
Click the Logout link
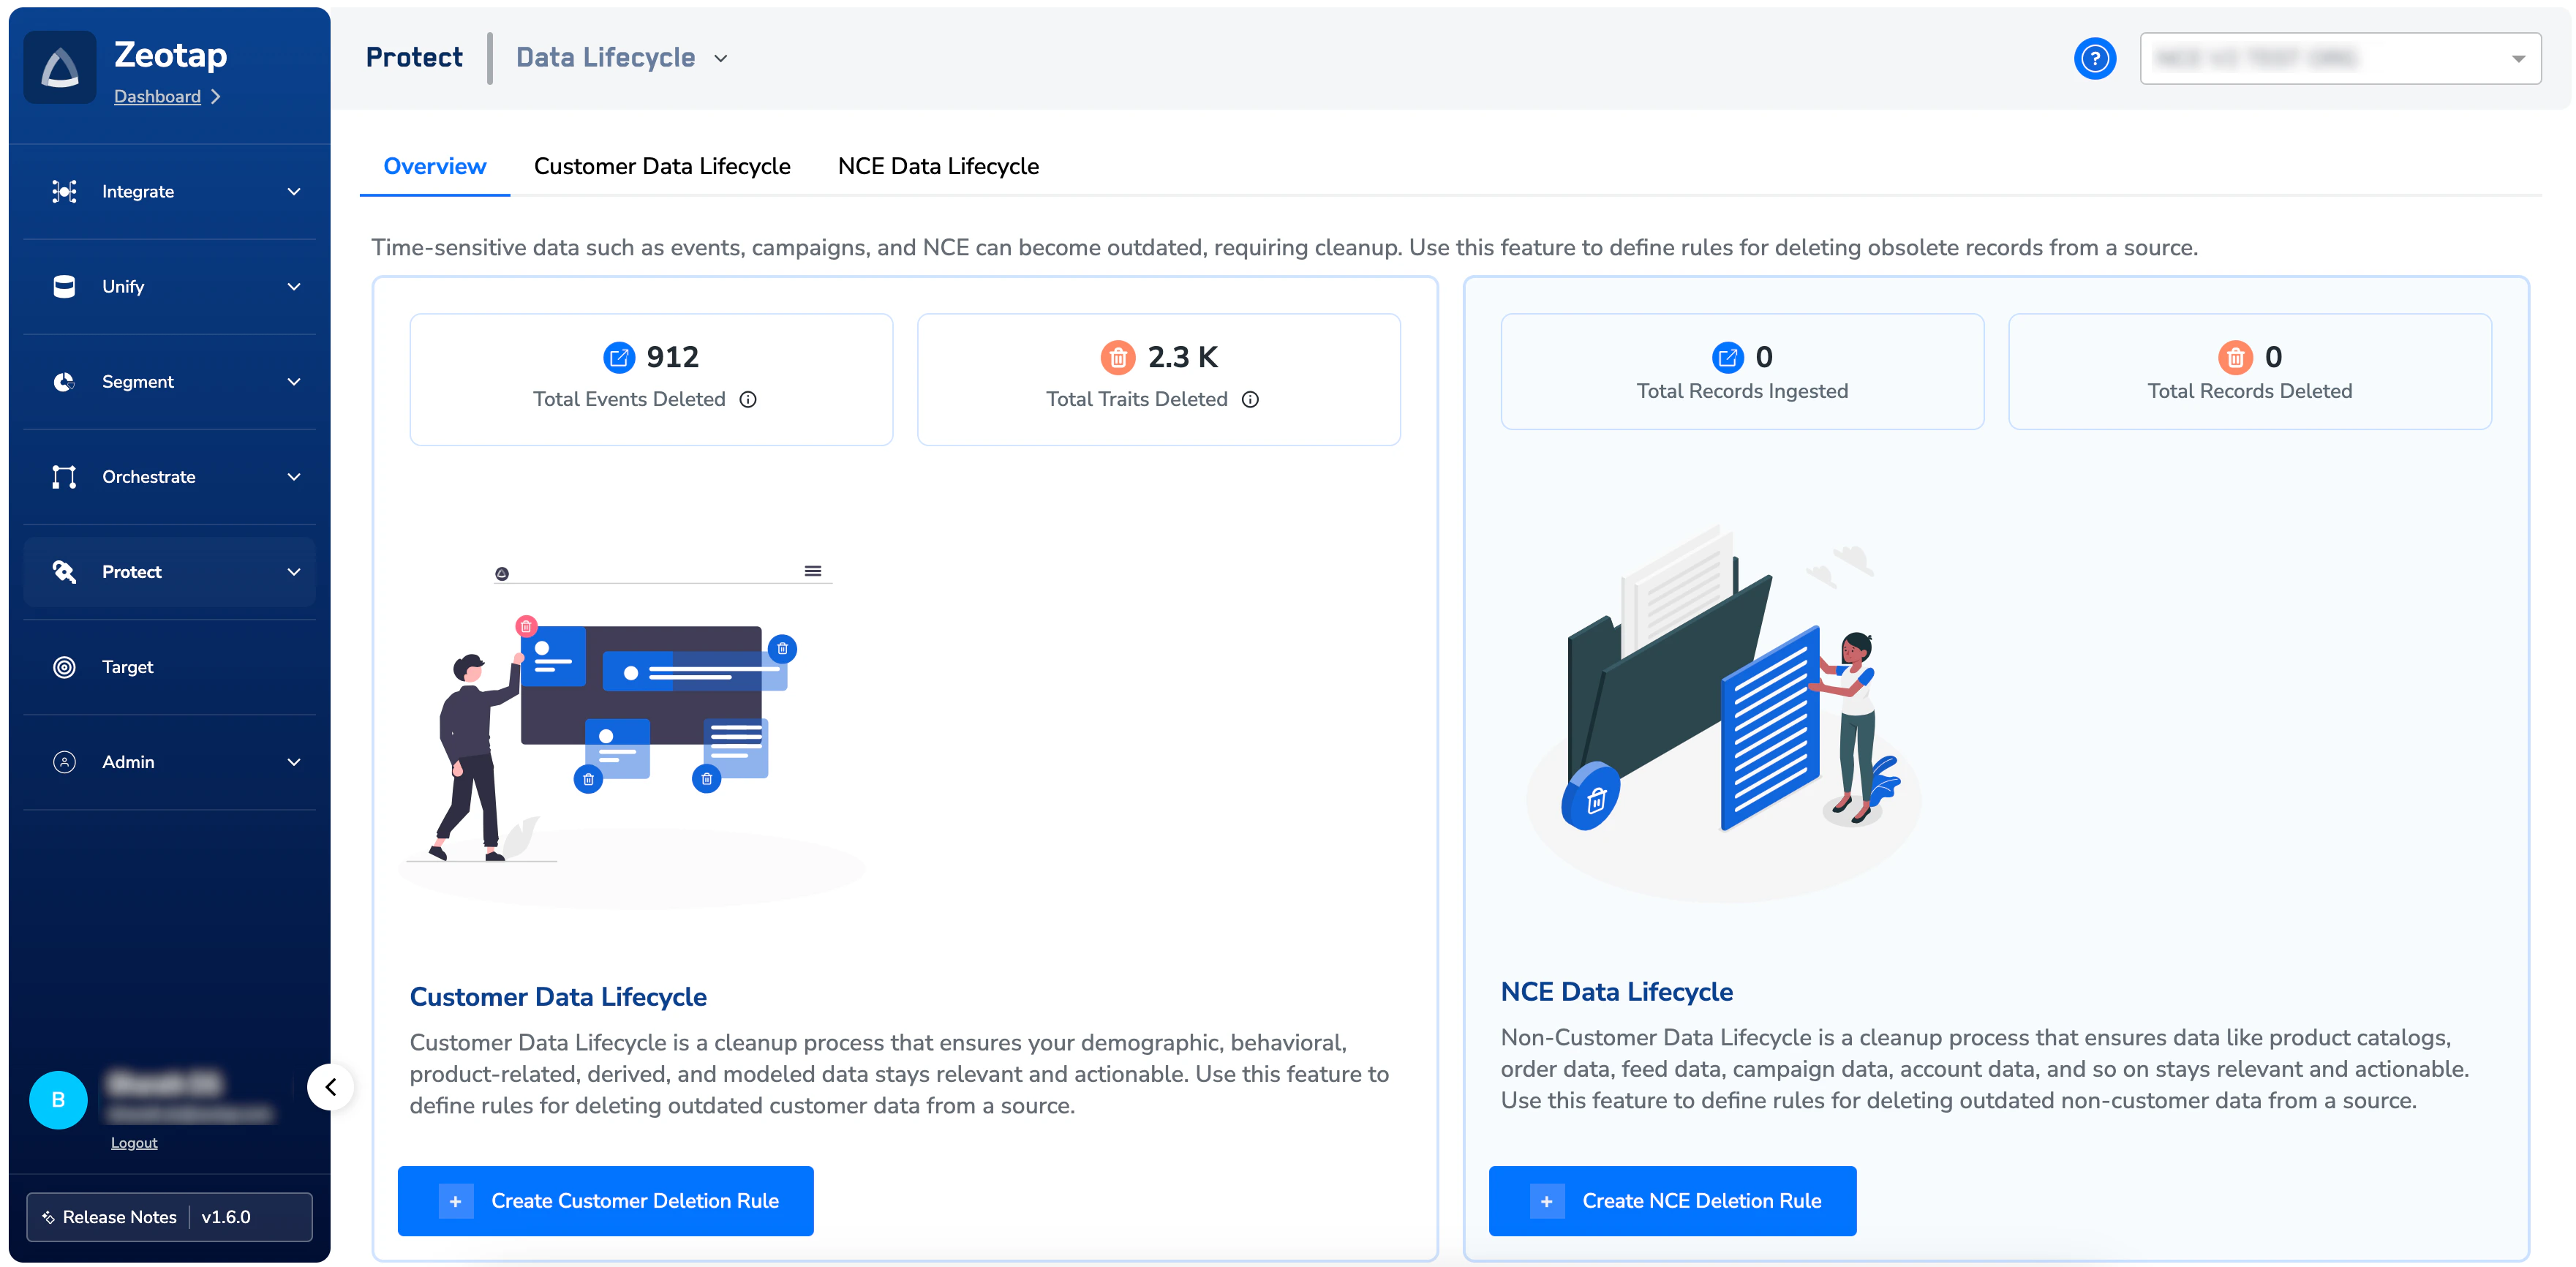coord(134,1143)
